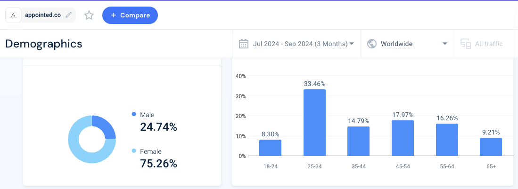This screenshot has height=189, width=518.
Task: Click the plus Compare button
Action: (x=130, y=15)
